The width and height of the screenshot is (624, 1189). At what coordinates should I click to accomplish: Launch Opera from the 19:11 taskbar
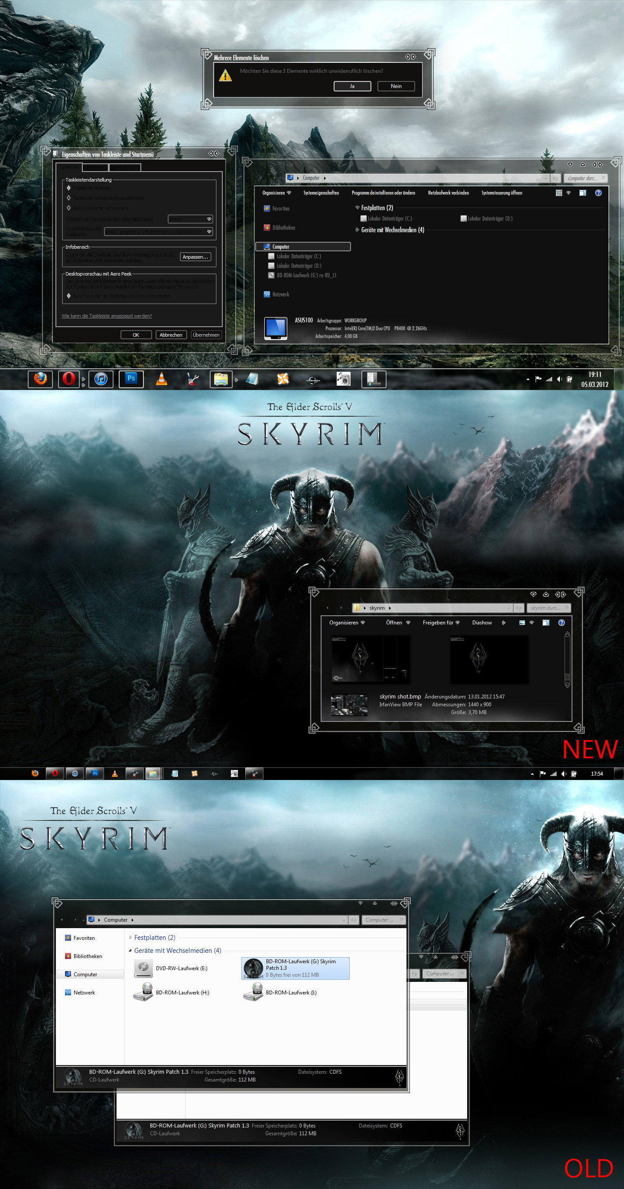69,379
